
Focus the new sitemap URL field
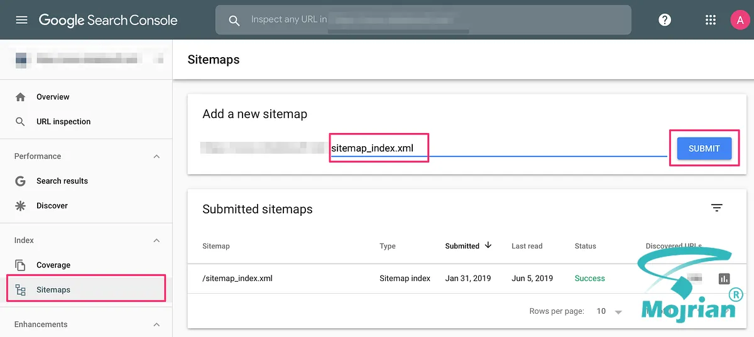[498, 149]
